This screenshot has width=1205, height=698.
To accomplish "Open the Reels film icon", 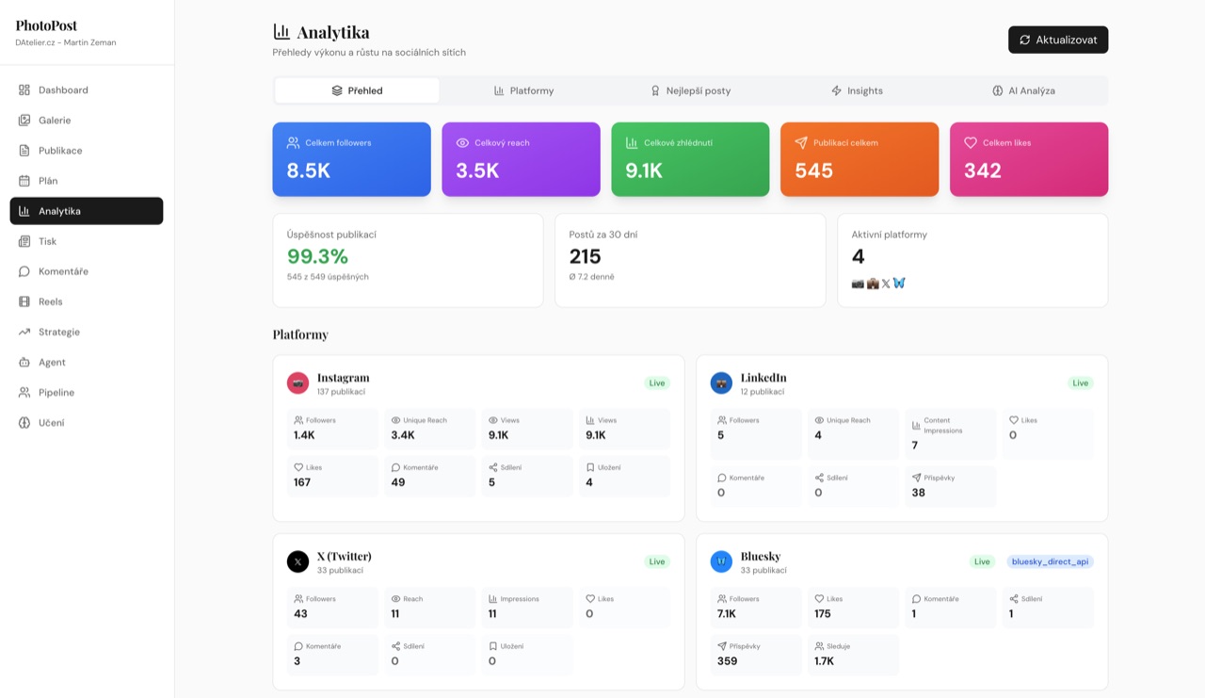I will 24,301.
